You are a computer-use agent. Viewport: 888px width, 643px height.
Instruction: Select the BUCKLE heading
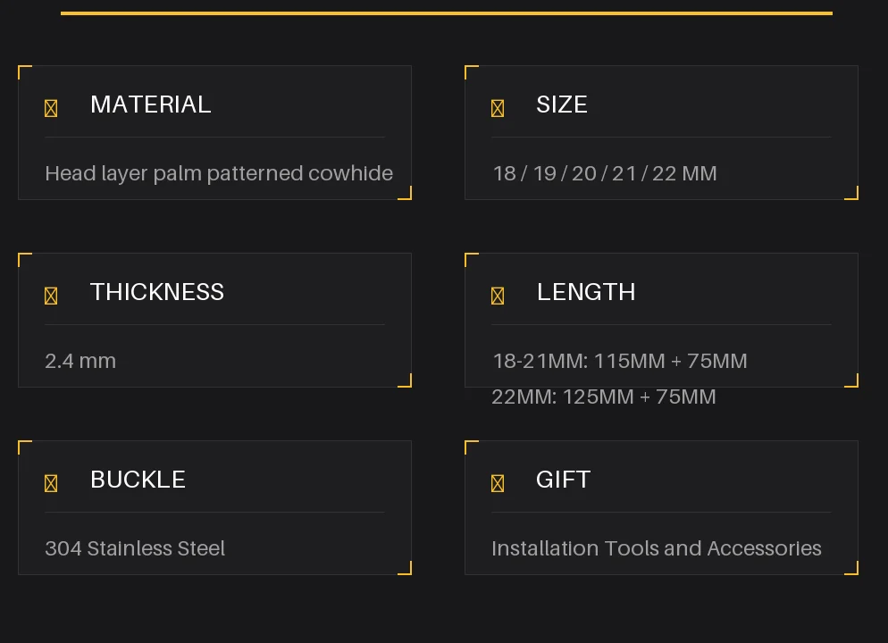click(x=138, y=480)
